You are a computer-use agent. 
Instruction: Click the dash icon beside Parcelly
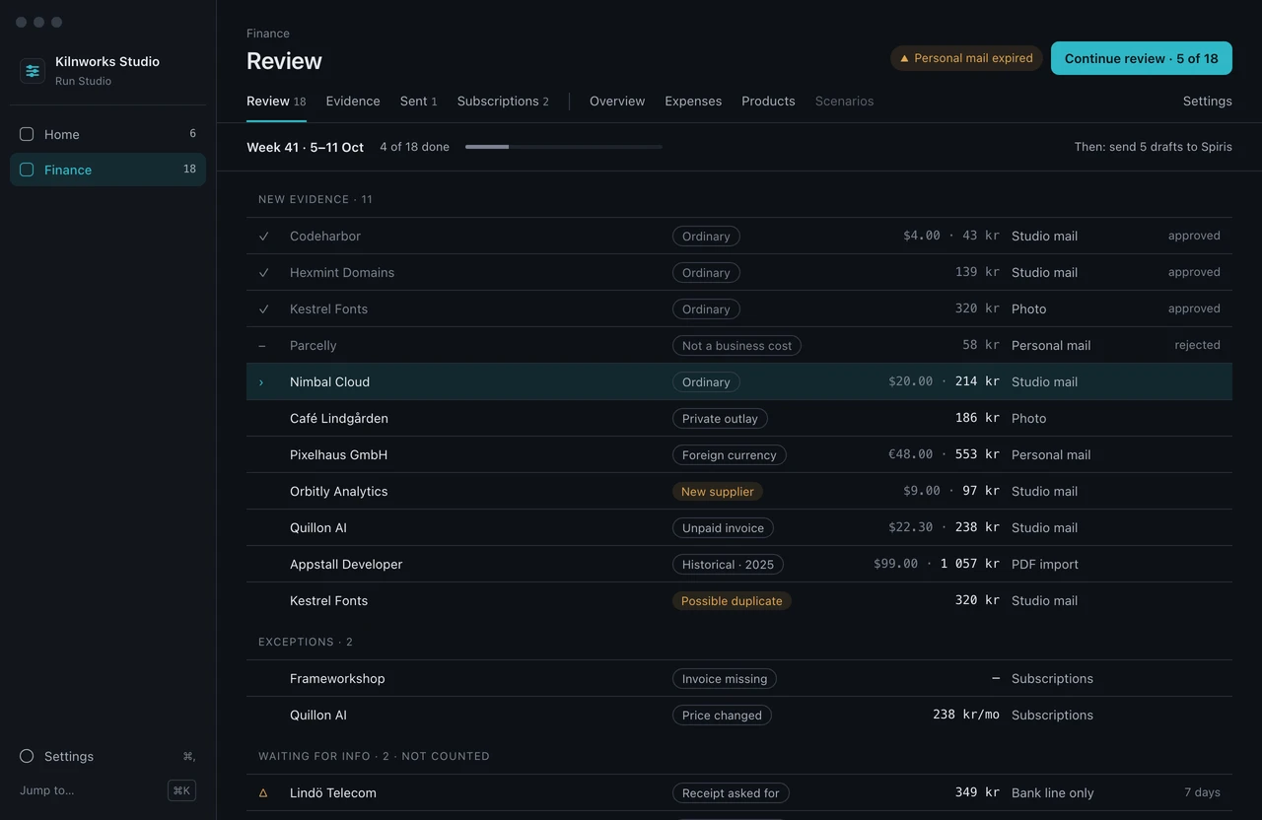click(261, 346)
